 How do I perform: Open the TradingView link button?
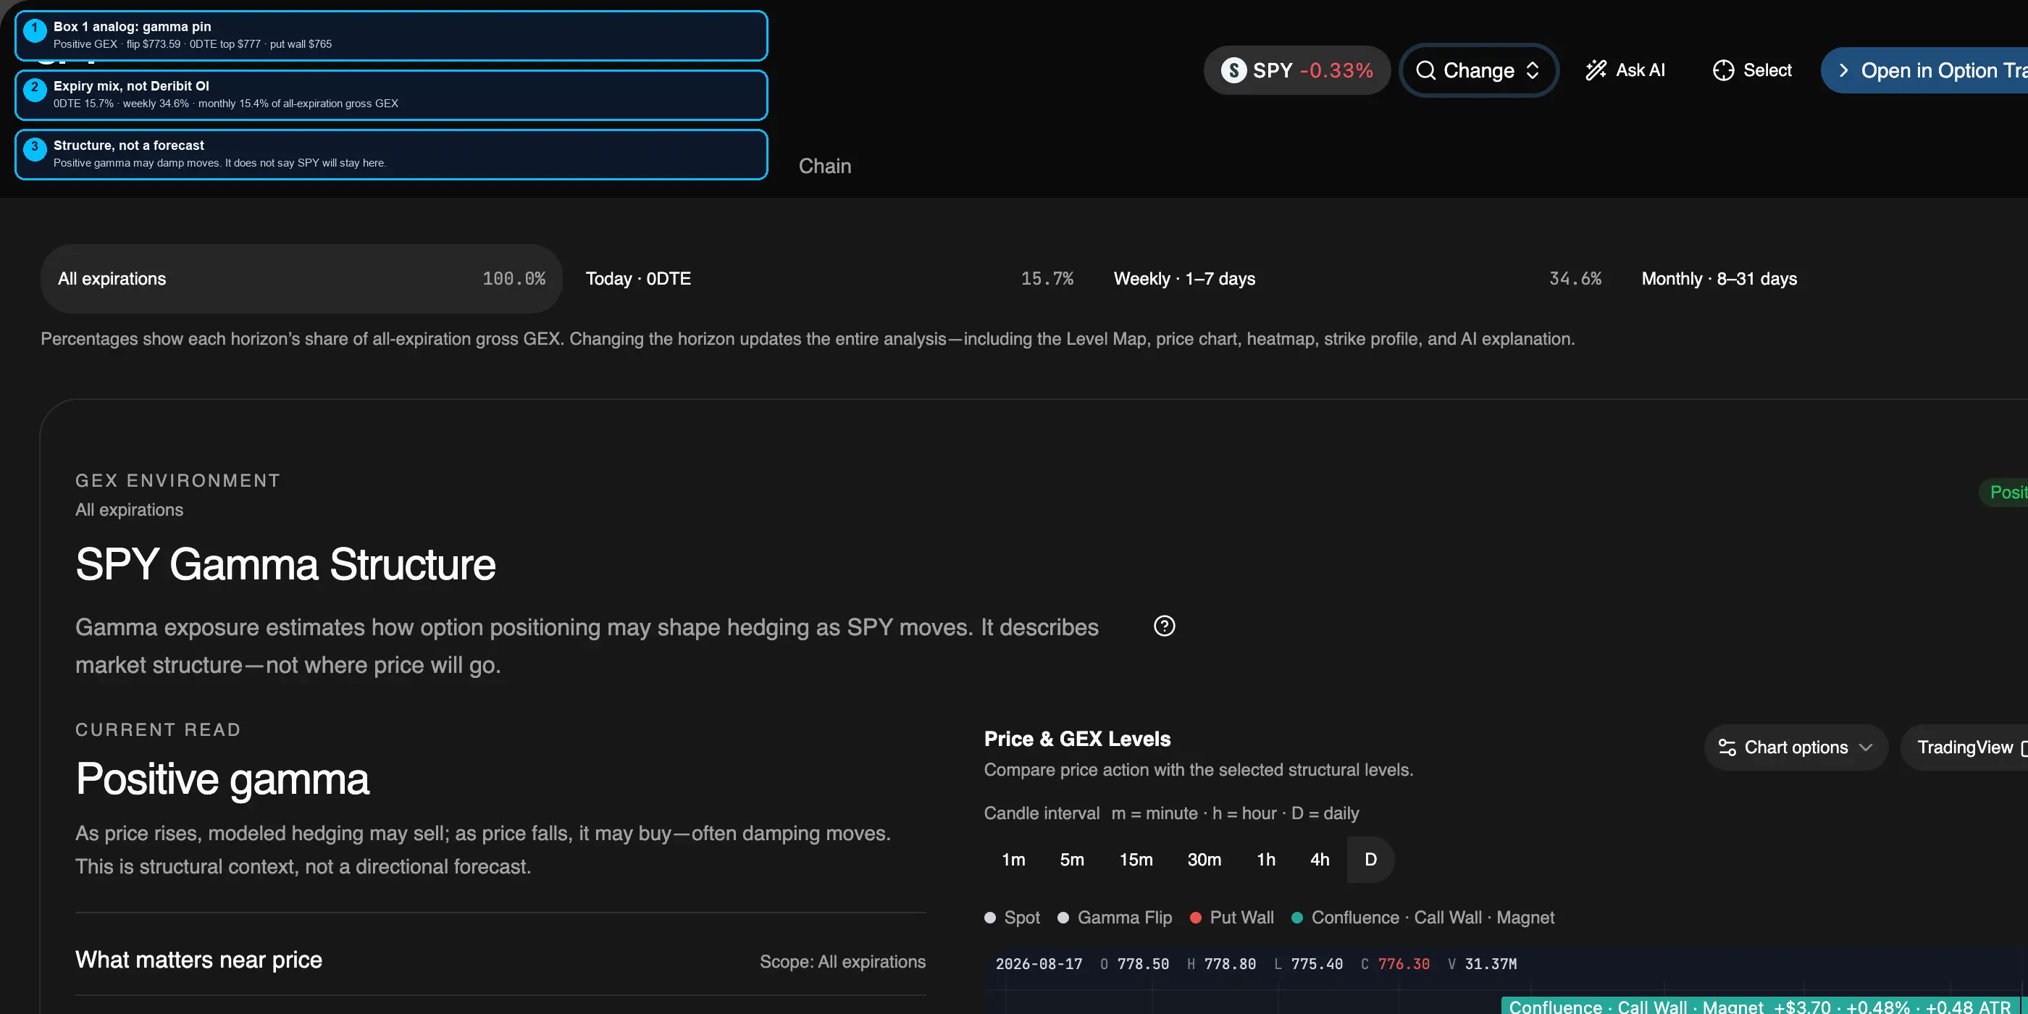(1964, 747)
